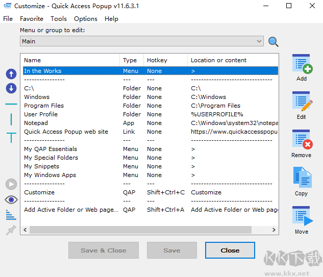Click the Copy favorite icon
Viewport: 323px width, 277px height.
[302, 178]
